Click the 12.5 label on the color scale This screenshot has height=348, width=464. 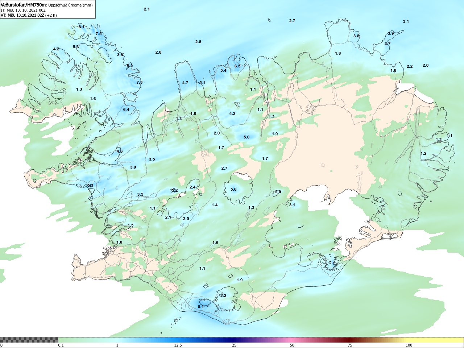tap(178, 345)
